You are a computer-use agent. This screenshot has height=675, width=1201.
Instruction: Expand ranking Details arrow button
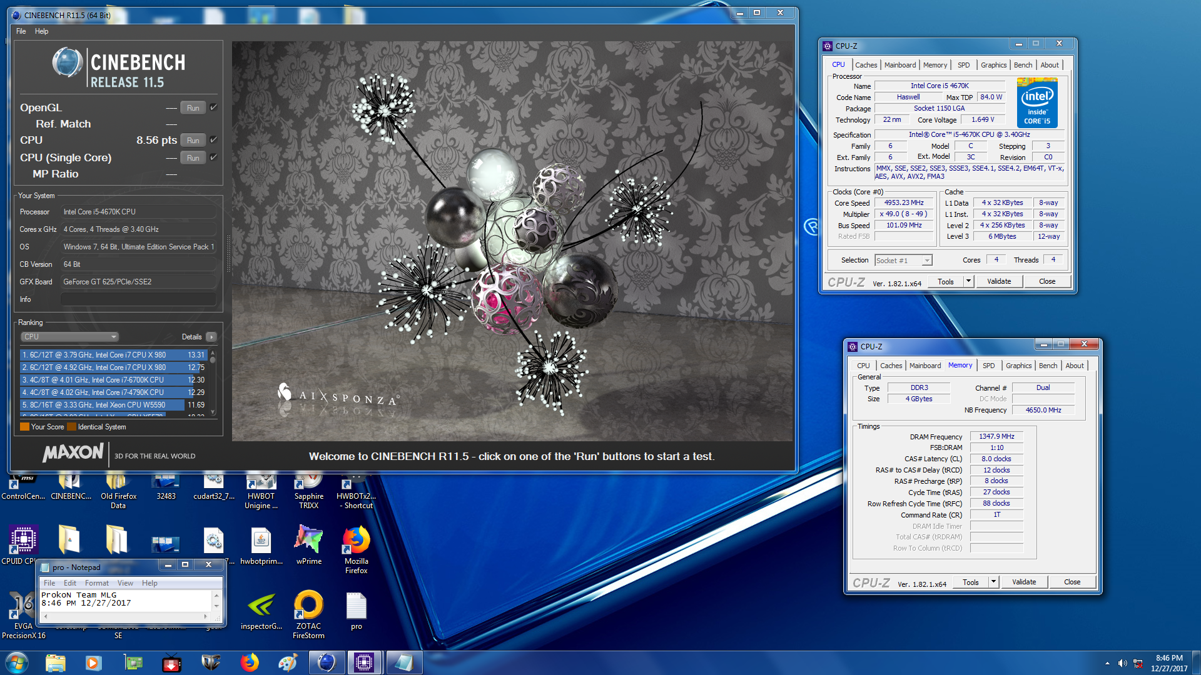211,336
